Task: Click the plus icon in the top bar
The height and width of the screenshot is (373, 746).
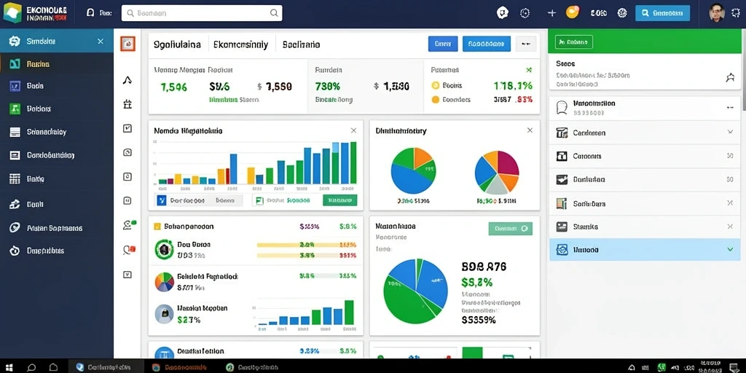Action: point(551,13)
